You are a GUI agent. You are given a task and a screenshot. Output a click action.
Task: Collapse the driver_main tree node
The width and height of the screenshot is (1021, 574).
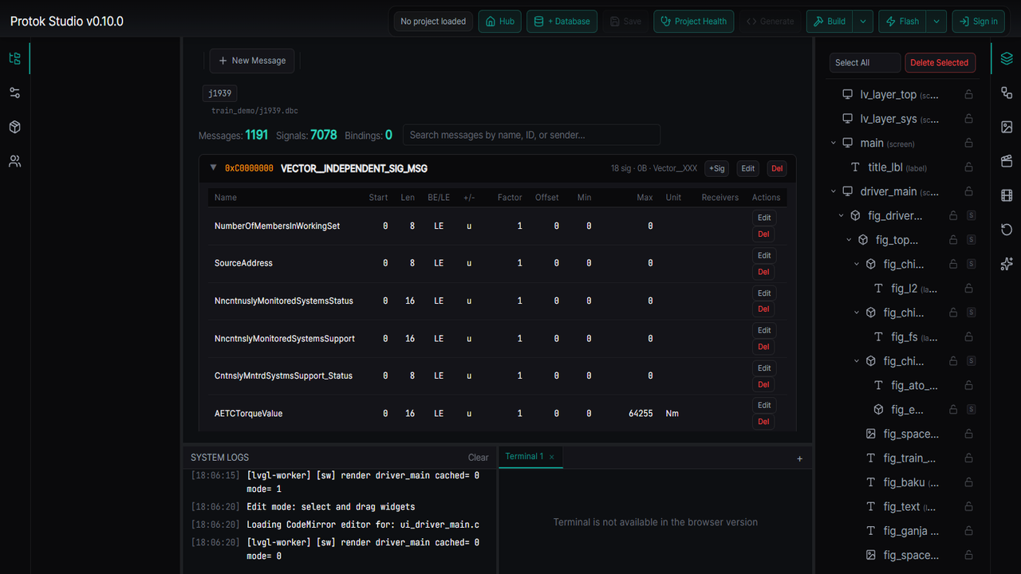pyautogui.click(x=834, y=191)
